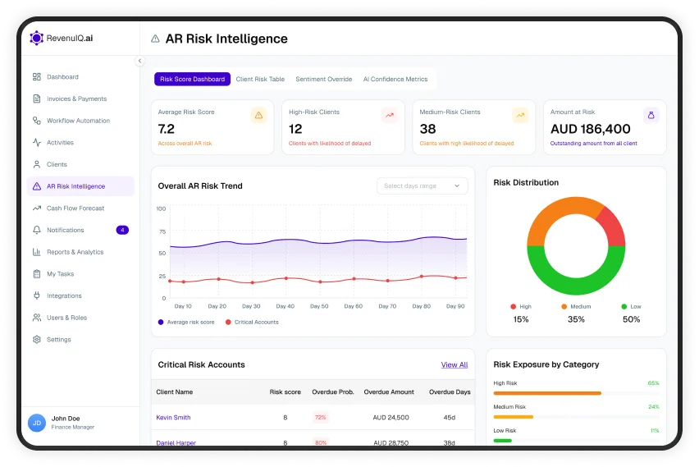
Task: Open Daniel Harper client link
Action: pos(176,442)
